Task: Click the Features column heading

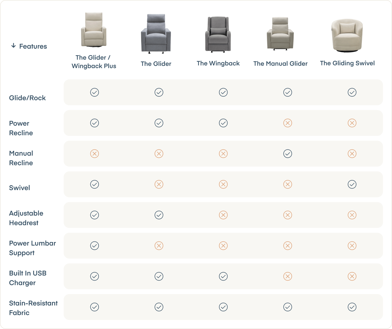Action: click(x=33, y=46)
